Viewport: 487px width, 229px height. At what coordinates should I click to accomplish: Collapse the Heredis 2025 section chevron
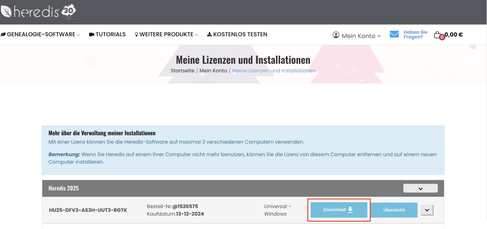pos(420,188)
